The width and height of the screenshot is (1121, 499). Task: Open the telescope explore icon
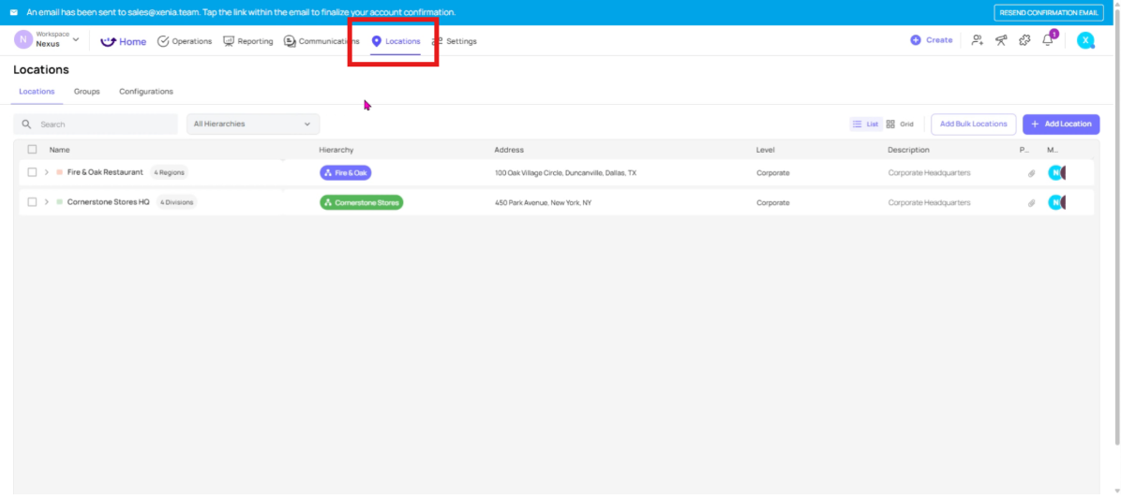[1001, 40]
